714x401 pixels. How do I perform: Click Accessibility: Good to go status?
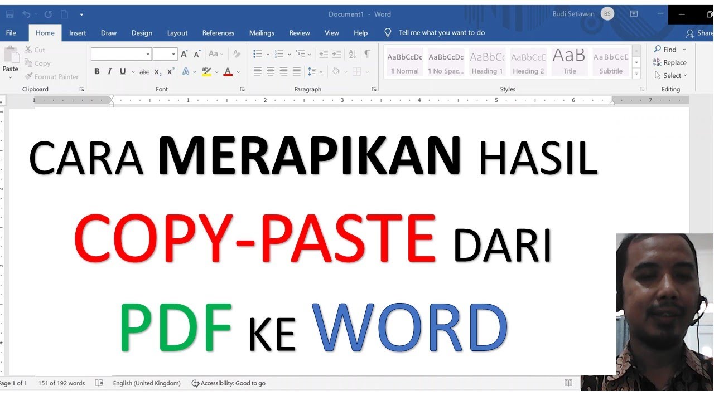tap(228, 383)
